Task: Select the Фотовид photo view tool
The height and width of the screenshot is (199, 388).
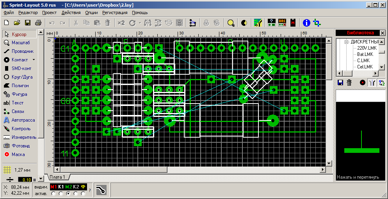Action: click(19, 146)
